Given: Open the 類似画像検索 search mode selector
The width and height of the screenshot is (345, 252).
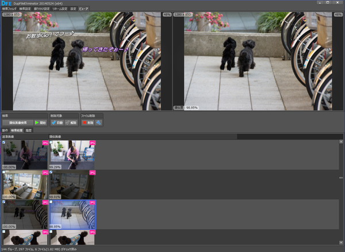Looking at the screenshot, I should click(x=18, y=123).
